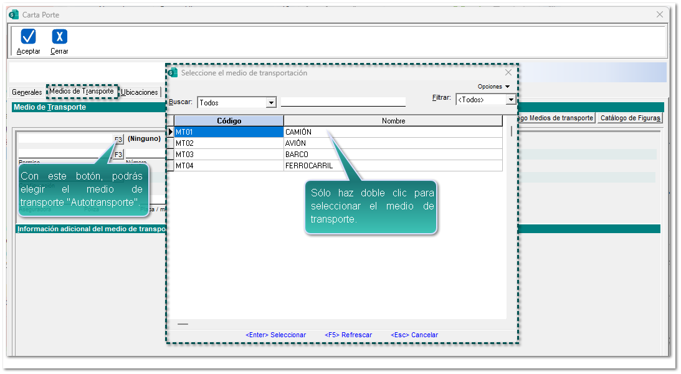Viewport: 681px width, 374px height.
Task: Open the Buscar field dropdown
Action: (271, 103)
